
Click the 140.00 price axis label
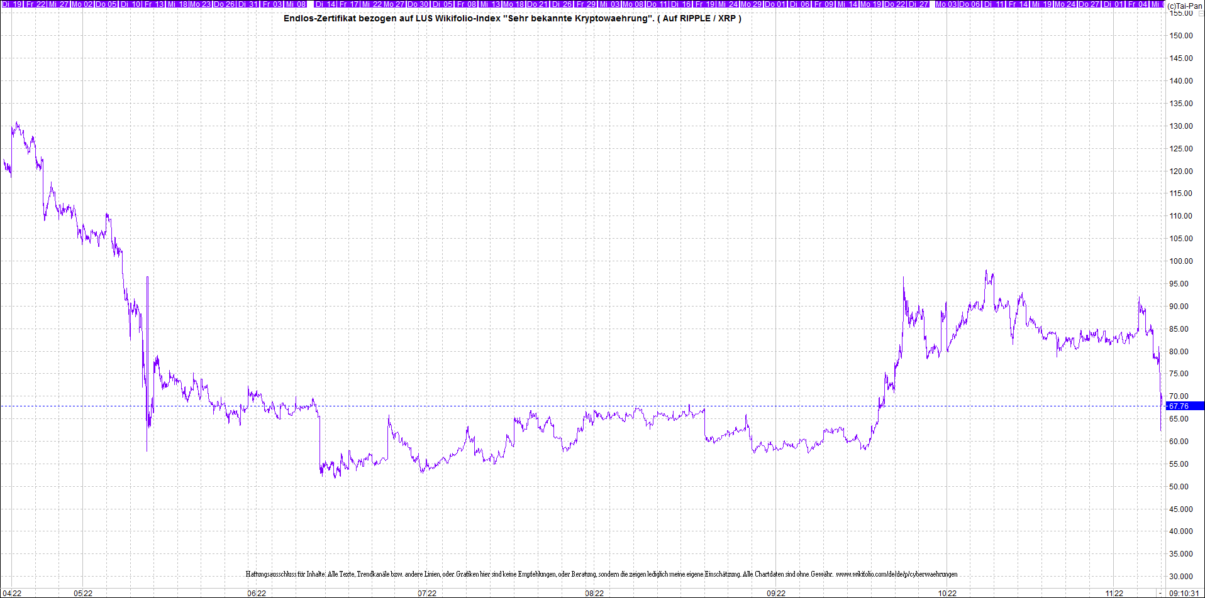click(x=1180, y=81)
